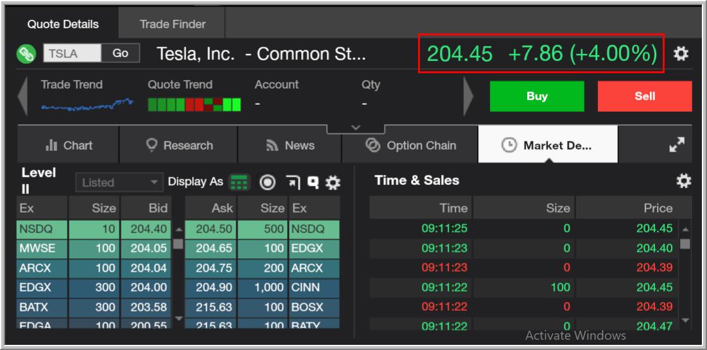The height and width of the screenshot is (350, 707).
Task: Open the quote header settings gear
Action: (x=681, y=54)
